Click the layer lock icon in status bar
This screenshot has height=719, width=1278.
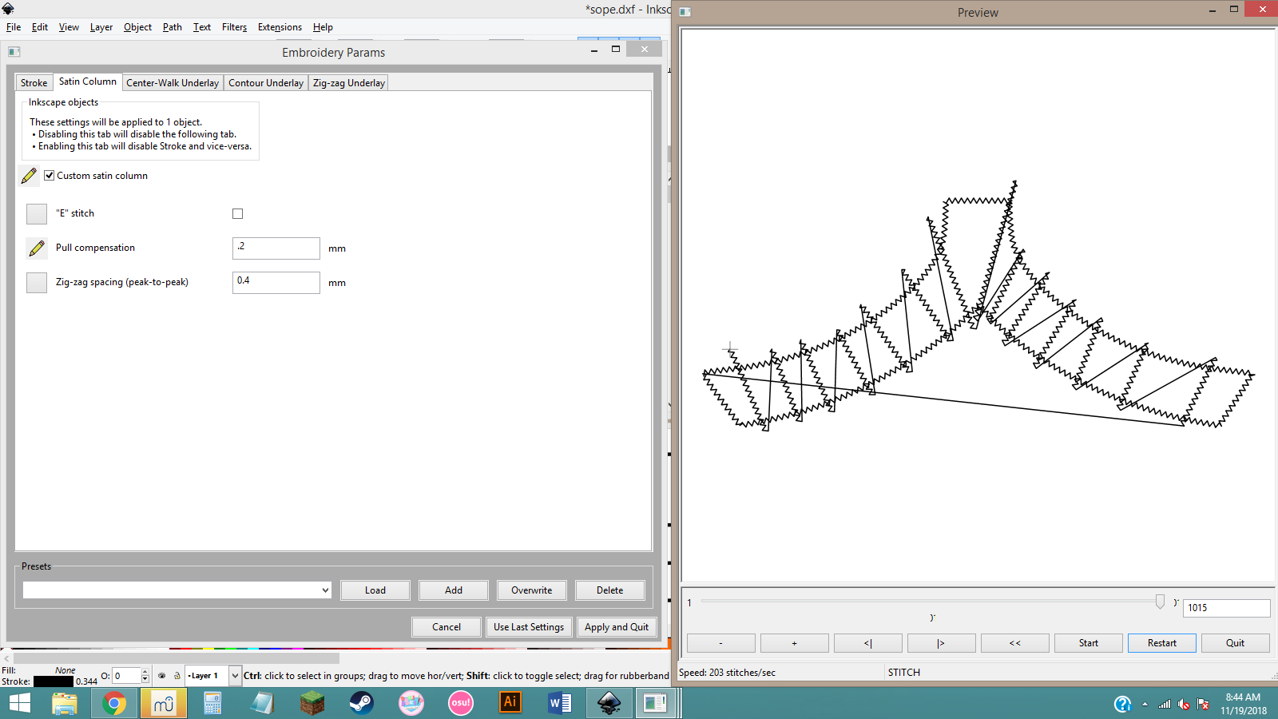pyautogui.click(x=177, y=676)
